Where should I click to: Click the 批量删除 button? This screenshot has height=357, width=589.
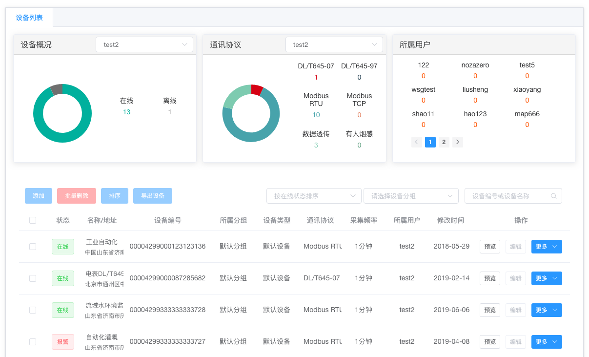tap(77, 196)
